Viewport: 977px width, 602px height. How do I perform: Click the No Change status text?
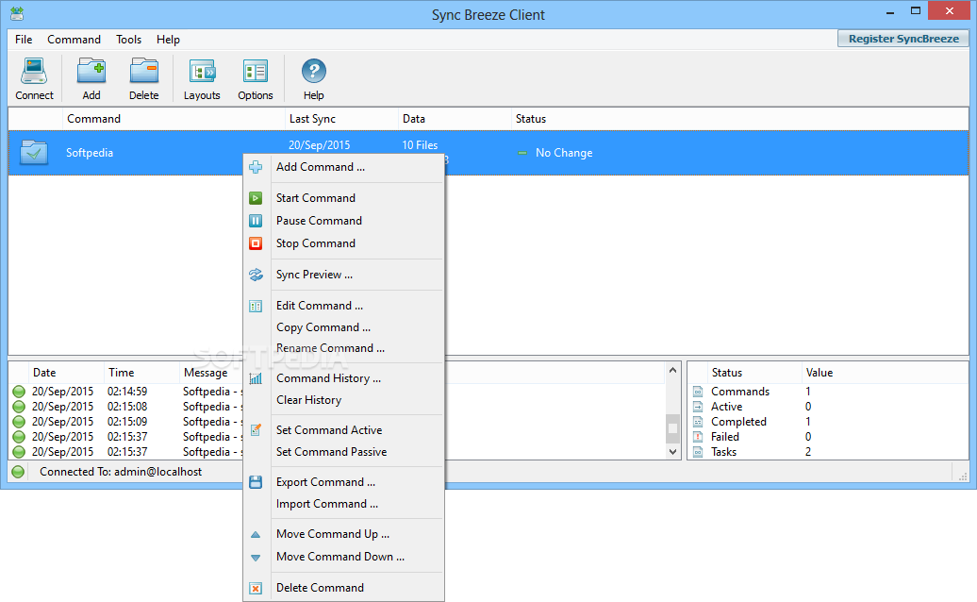[564, 153]
